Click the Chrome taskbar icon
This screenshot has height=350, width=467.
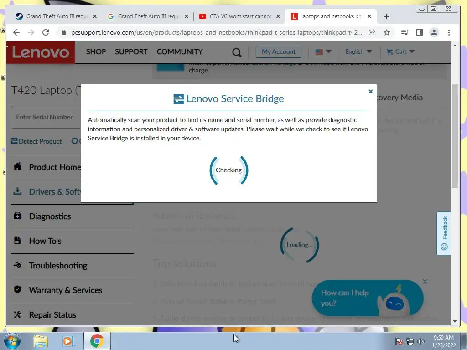[97, 341]
